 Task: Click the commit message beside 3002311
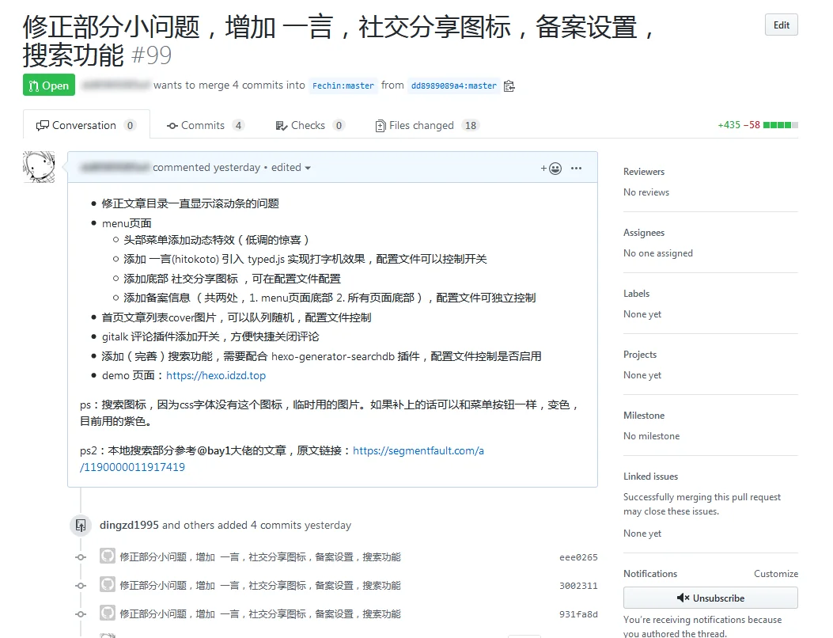point(260,586)
